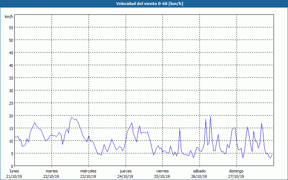This screenshot has width=288, height=180.
Task: Click the y-axis value 15
Action: click(x=11, y=129)
